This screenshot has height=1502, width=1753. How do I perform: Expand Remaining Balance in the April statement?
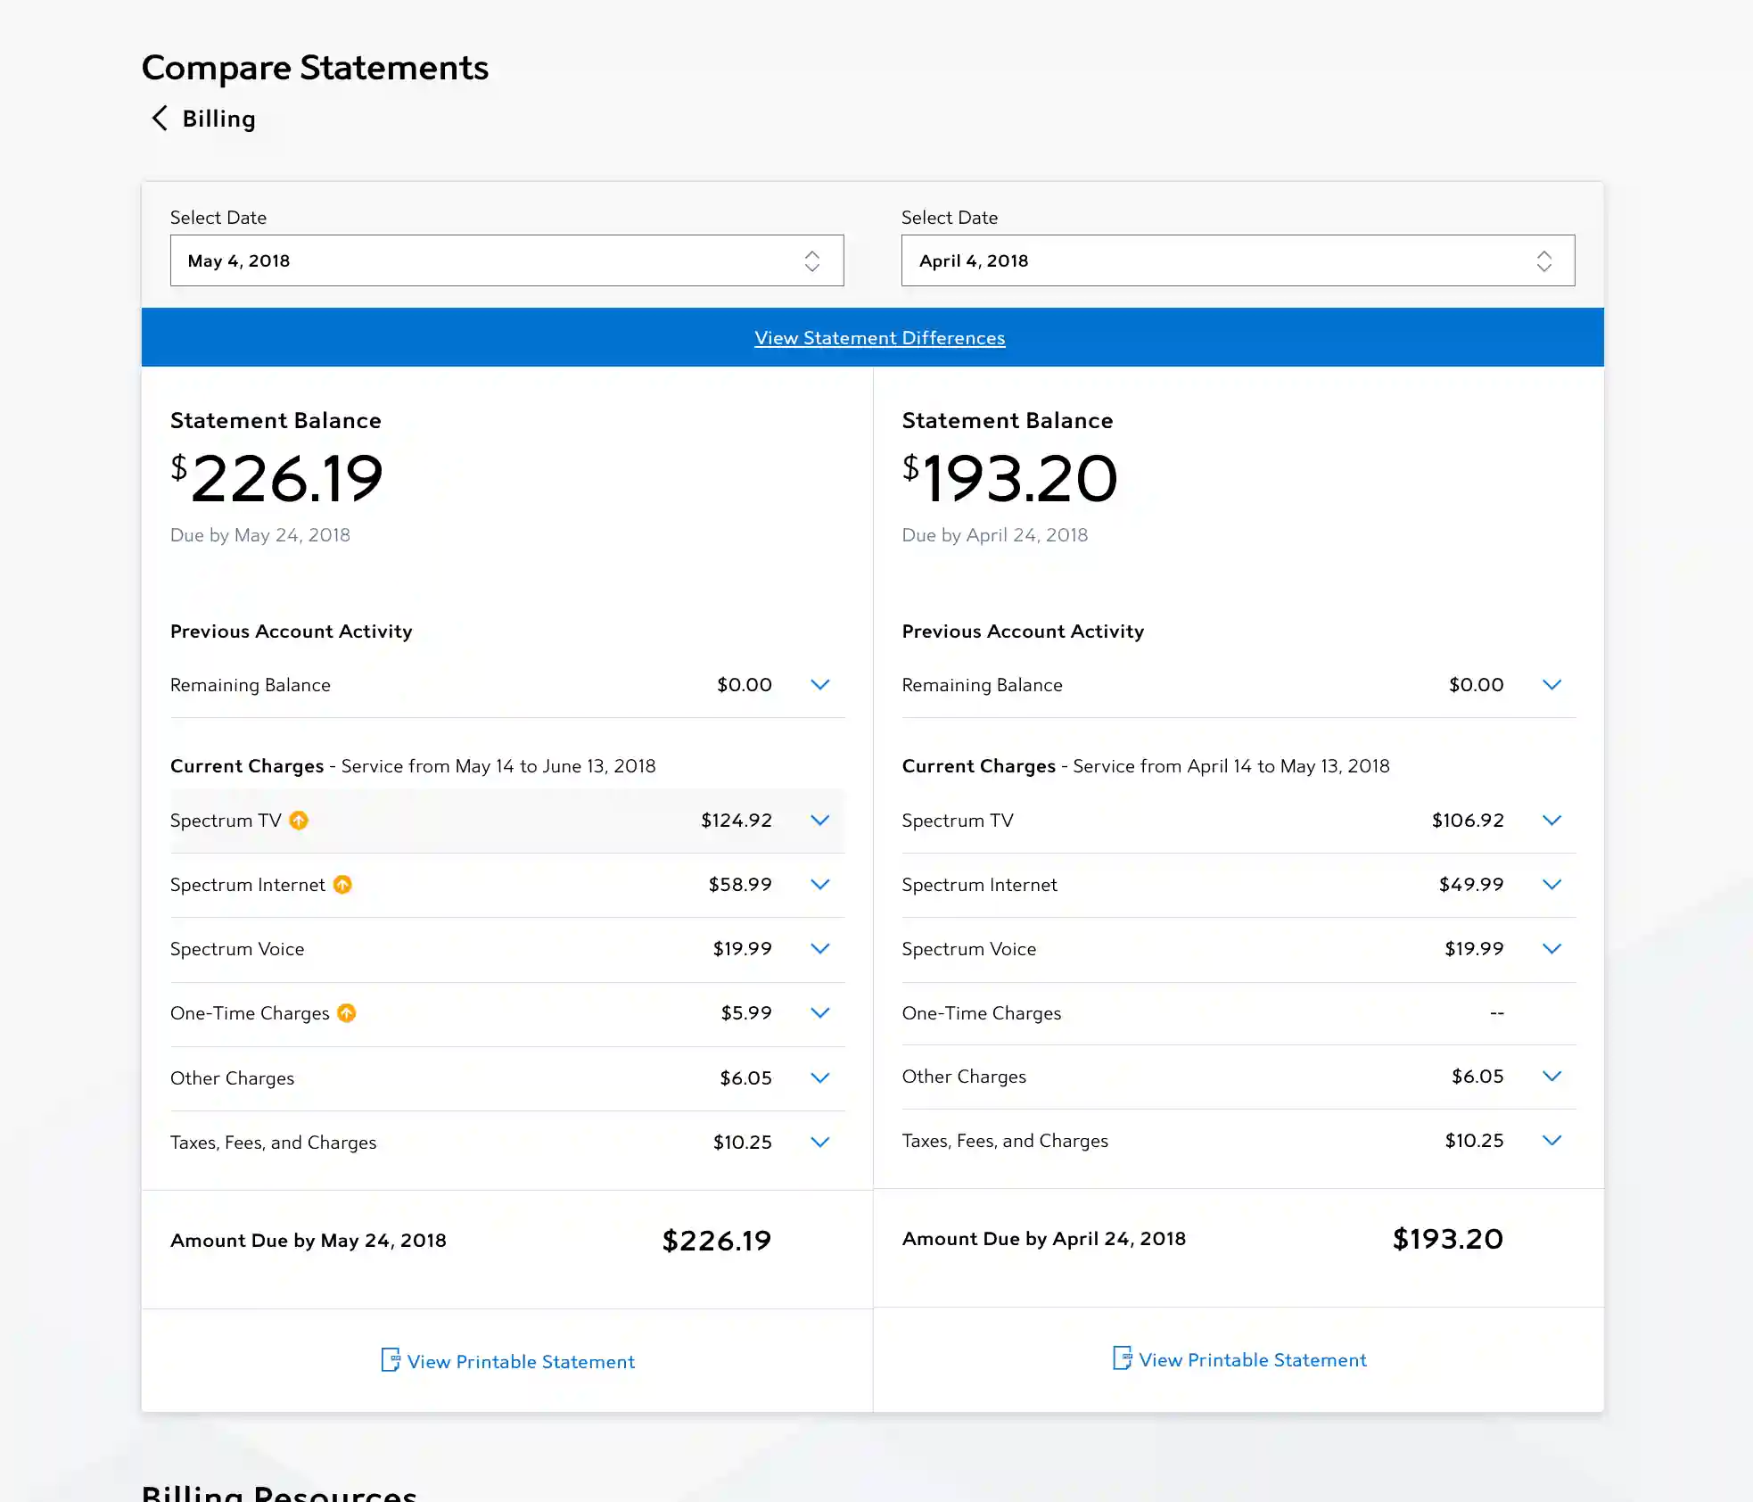tap(1551, 685)
